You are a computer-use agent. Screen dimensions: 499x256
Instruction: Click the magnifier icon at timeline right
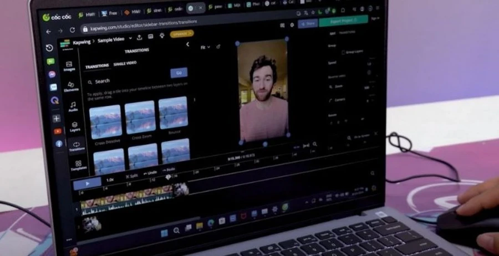[373, 173]
